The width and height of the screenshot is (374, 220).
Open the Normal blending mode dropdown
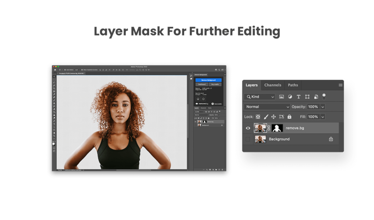tap(267, 107)
